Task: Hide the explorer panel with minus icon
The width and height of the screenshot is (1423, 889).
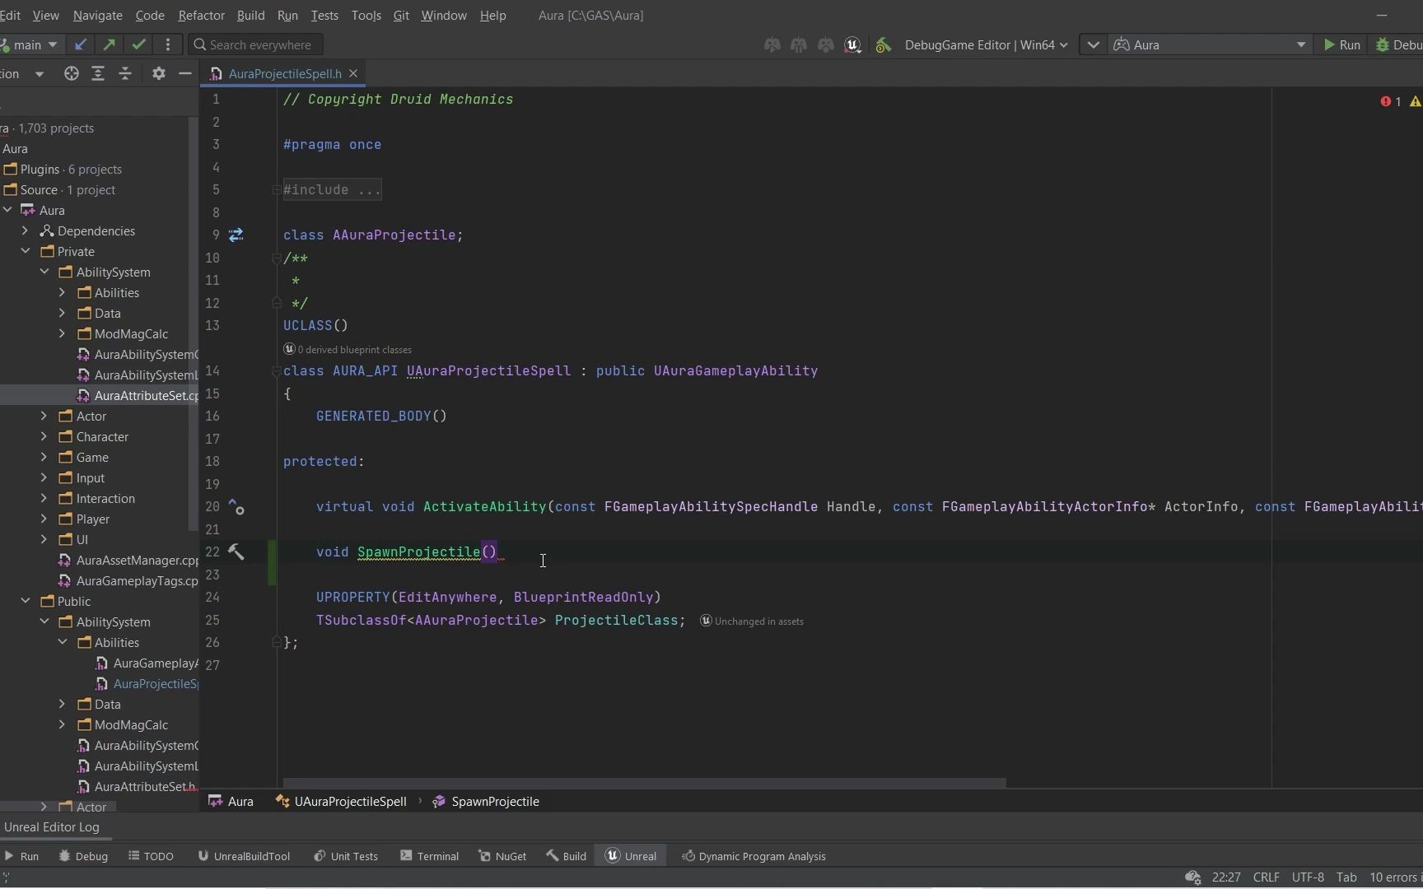Action: 185,73
